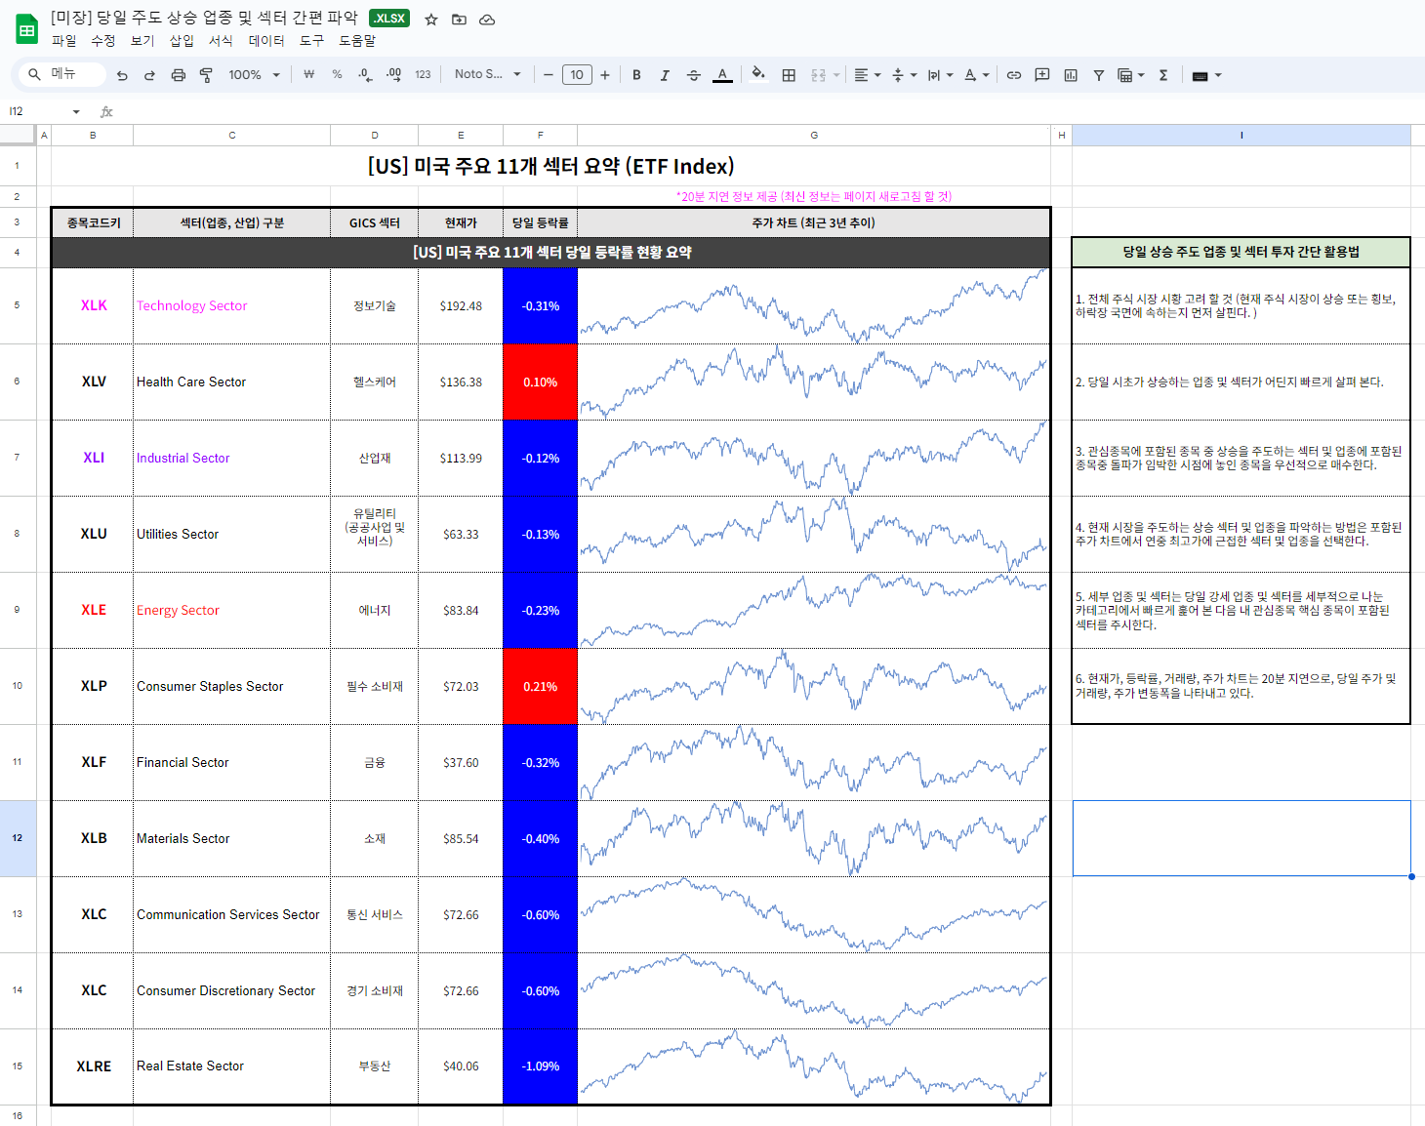Screen dimensions: 1425x1126
Task: Toggle italic formatting
Action: pos(665,75)
